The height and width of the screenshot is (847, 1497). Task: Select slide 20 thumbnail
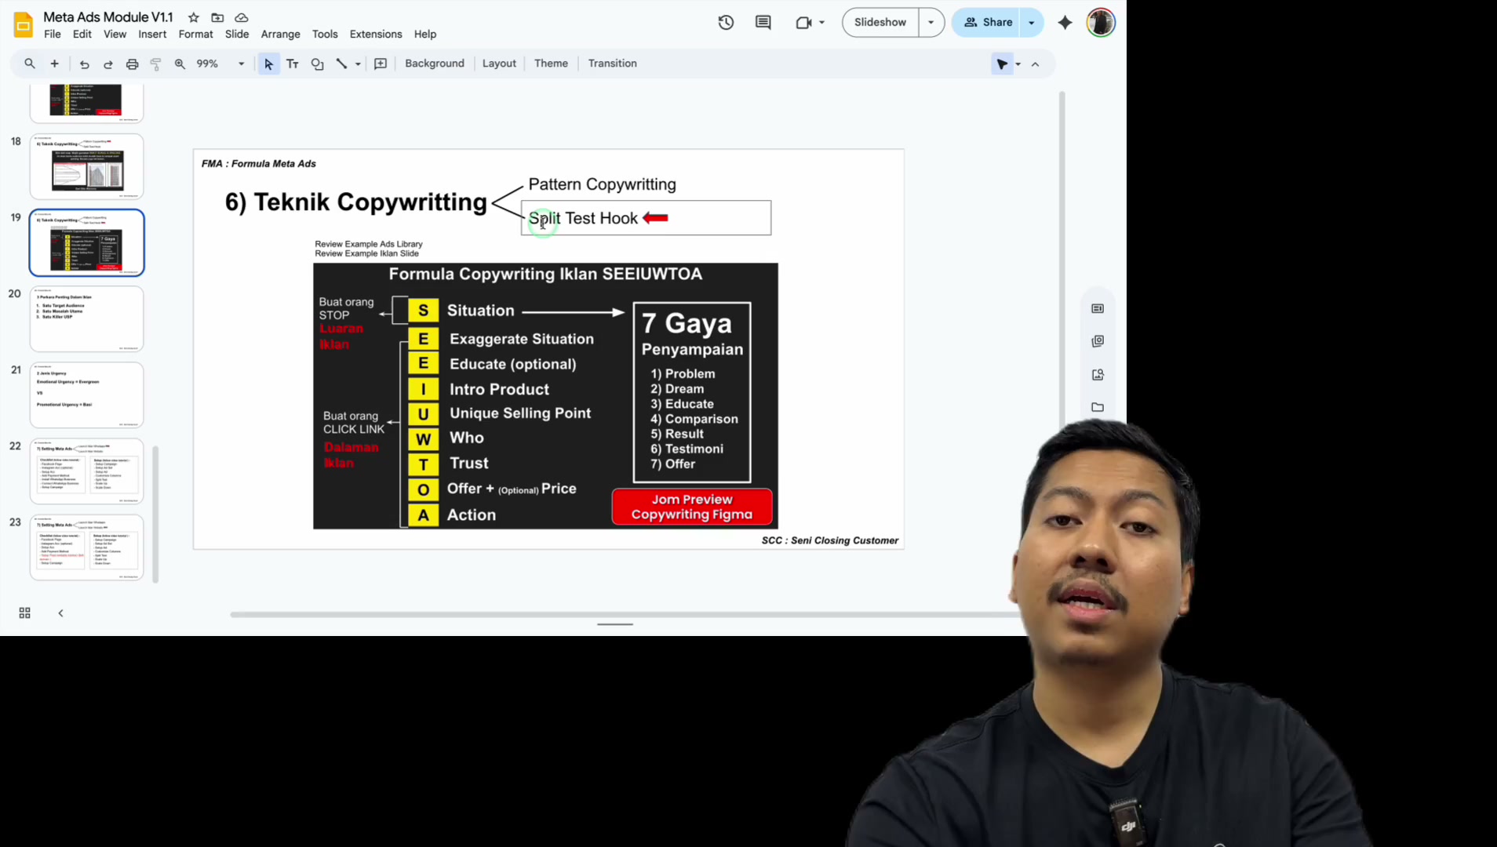[x=87, y=318]
